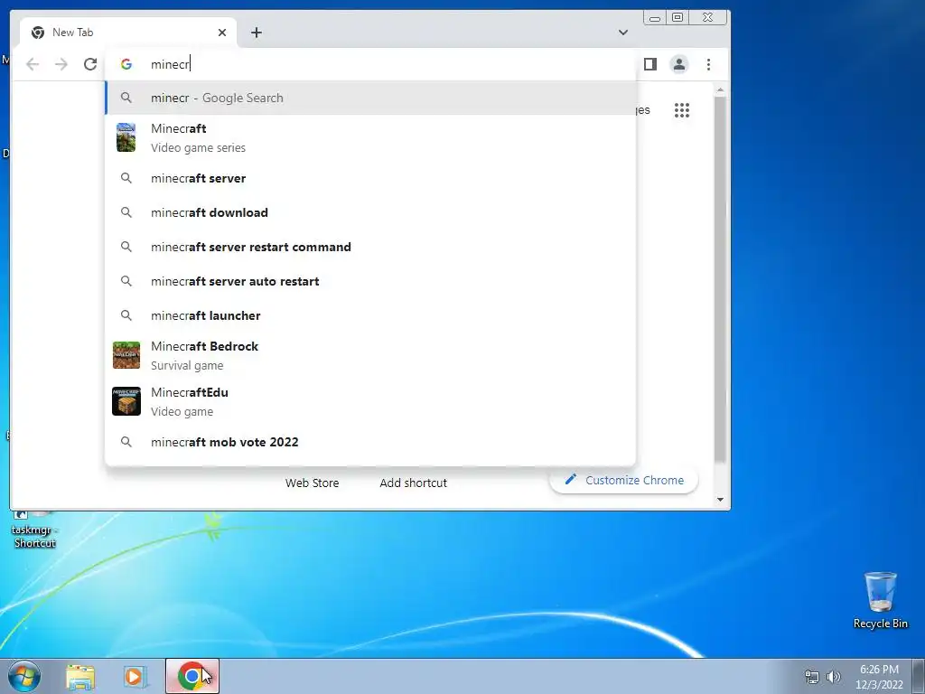The height and width of the screenshot is (694, 925).
Task: Click the page scroll up arrow
Action: coord(720,89)
